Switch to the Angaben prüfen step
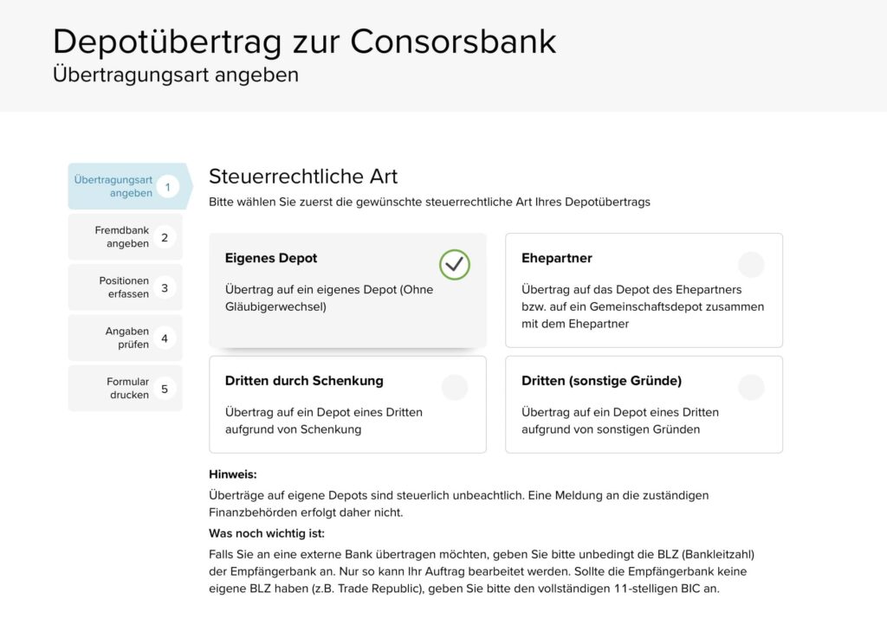 pos(125,338)
